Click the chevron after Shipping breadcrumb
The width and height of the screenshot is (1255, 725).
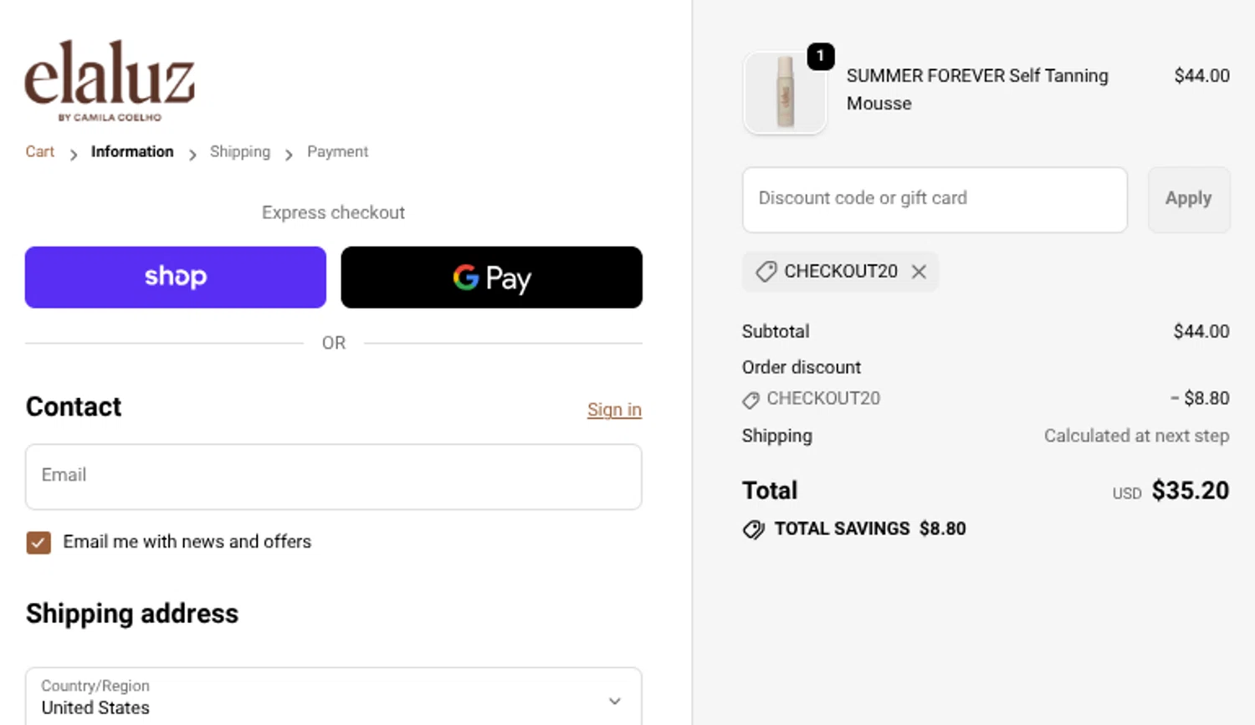[x=289, y=155]
